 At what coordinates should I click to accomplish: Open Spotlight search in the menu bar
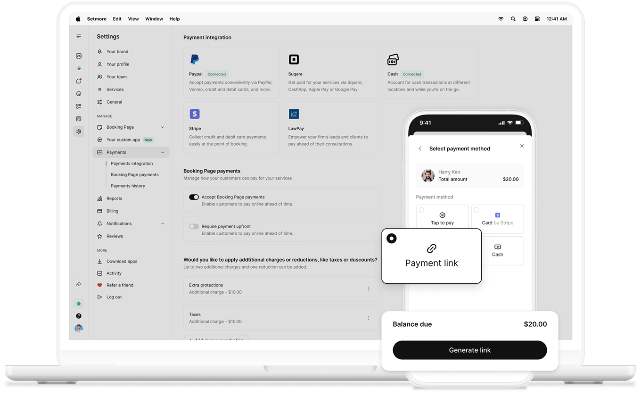(513, 19)
